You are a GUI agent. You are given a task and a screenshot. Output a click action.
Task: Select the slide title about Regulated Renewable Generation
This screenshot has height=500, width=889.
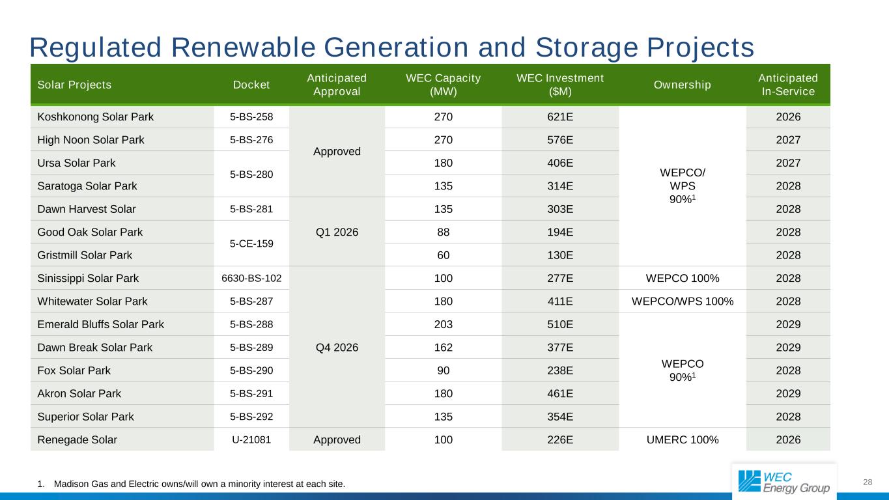pyautogui.click(x=391, y=47)
